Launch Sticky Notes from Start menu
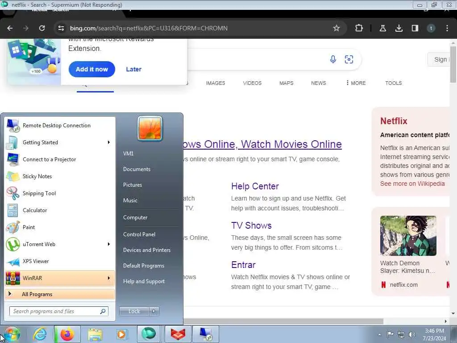The height and width of the screenshot is (343, 457). pyautogui.click(x=60, y=176)
